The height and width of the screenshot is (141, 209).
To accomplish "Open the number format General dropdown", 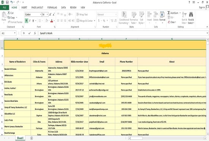I will coord(116,14).
